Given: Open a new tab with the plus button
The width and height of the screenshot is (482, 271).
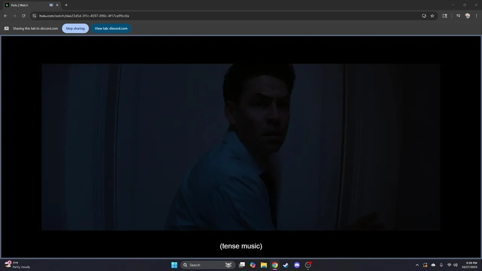Looking at the screenshot, I should point(66,5).
